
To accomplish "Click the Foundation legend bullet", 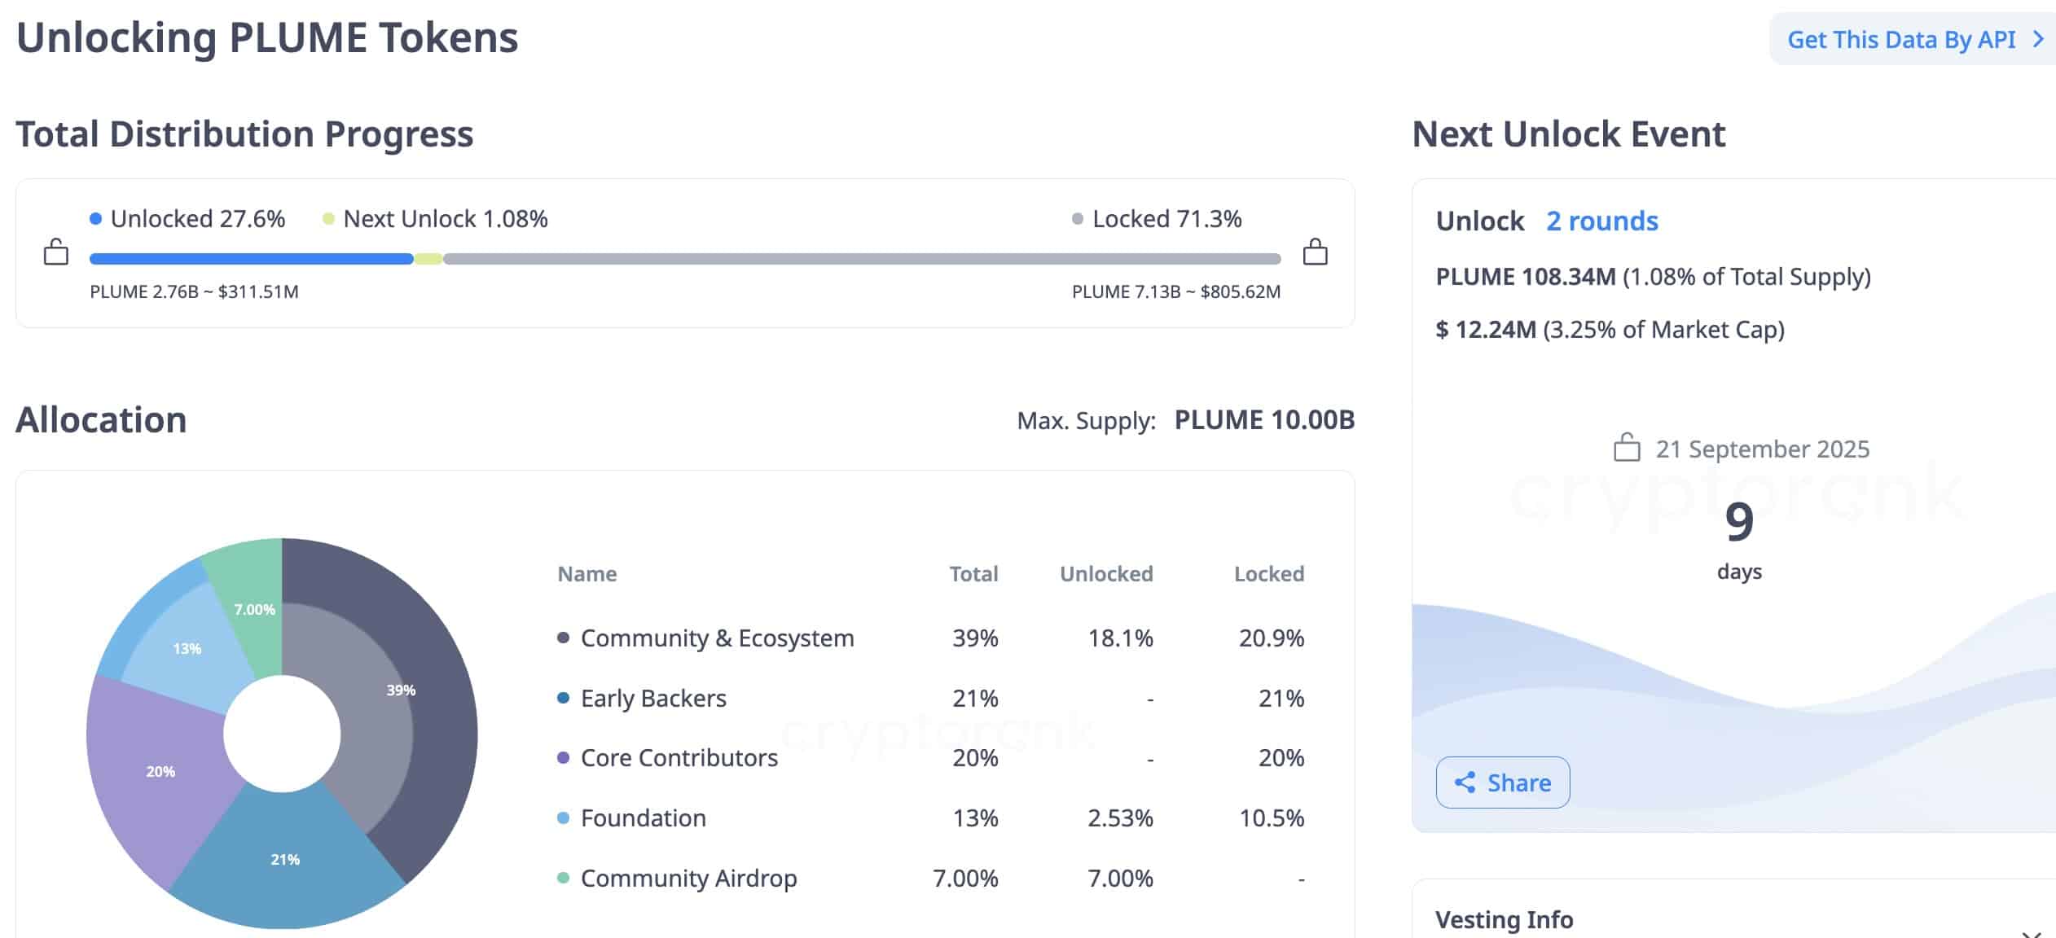I will (x=562, y=818).
